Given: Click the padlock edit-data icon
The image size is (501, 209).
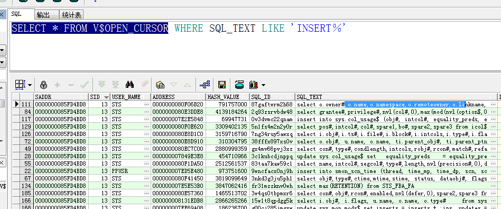Looking at the screenshot, I should pyautogui.click(x=43, y=85).
